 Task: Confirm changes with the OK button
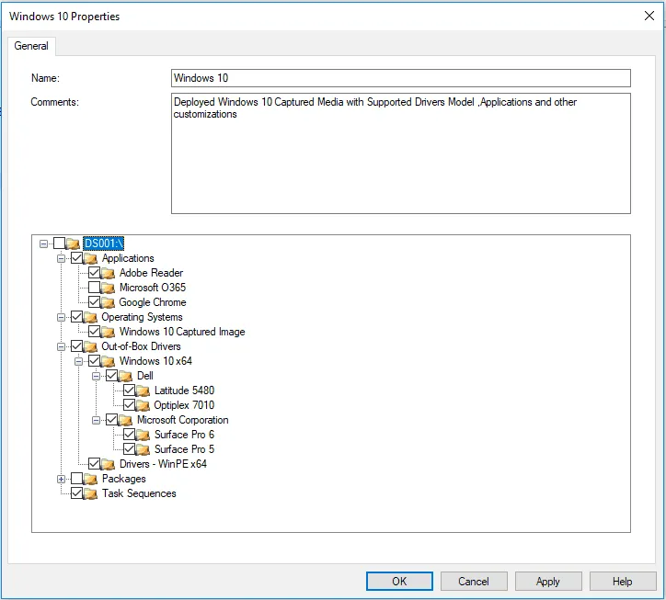point(399,582)
